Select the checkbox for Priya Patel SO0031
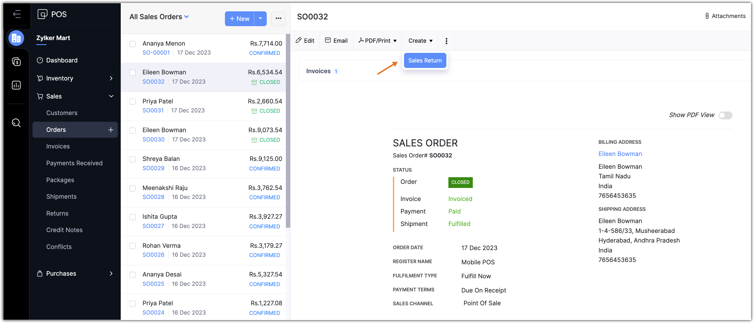The width and height of the screenshot is (754, 323). pos(133,102)
